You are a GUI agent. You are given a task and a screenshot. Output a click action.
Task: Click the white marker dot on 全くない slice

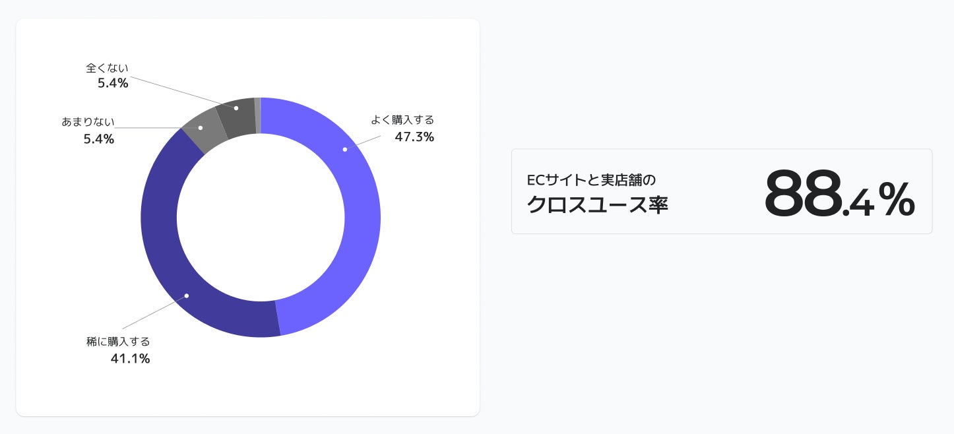[x=236, y=108]
